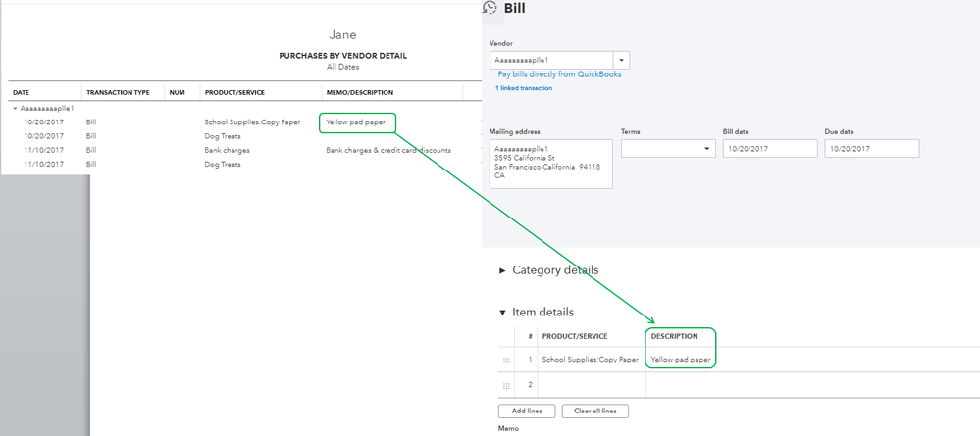Image resolution: width=980 pixels, height=436 pixels.
Task: Collapse the Item details section
Action: (503, 313)
